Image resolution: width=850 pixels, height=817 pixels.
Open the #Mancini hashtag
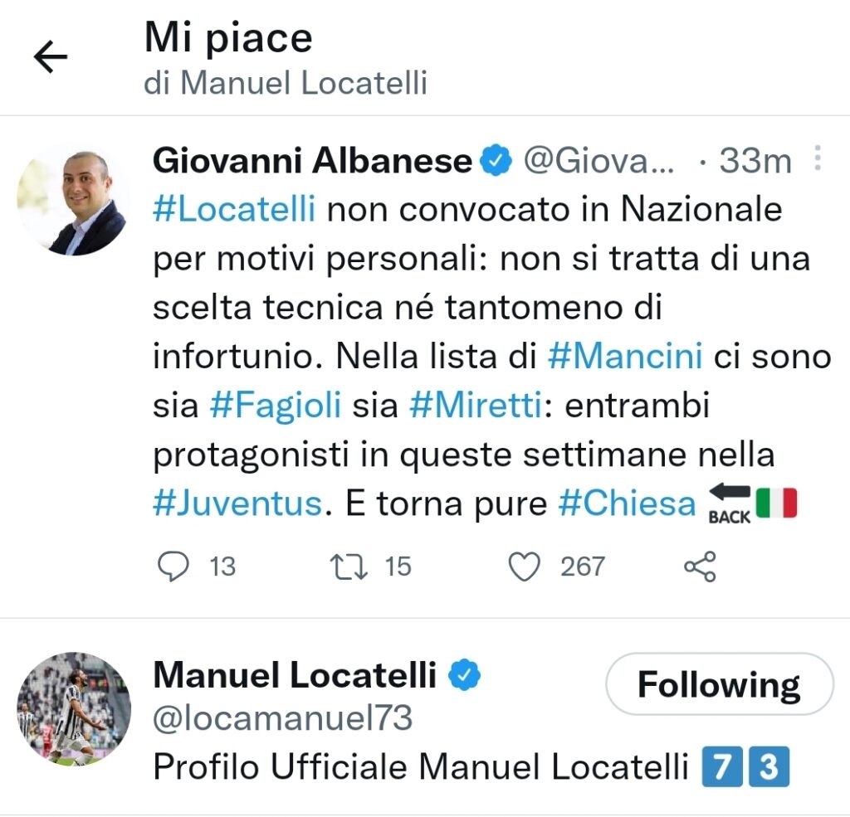[x=625, y=357]
